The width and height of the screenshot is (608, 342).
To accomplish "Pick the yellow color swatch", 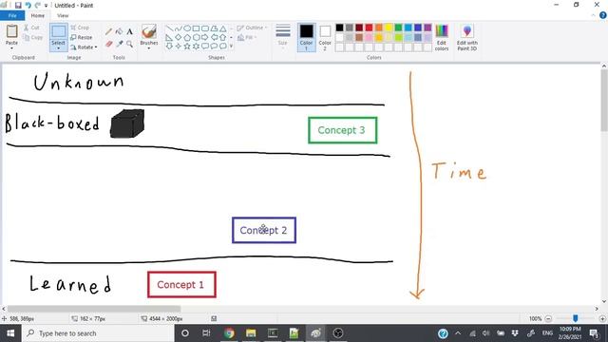I will 389,28.
